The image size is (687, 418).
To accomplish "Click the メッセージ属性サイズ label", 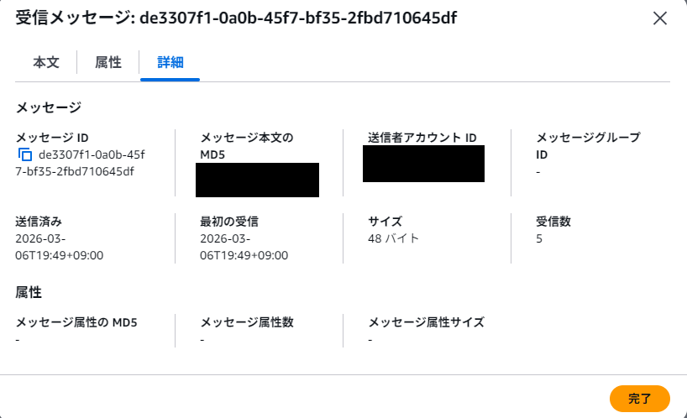I will (426, 321).
